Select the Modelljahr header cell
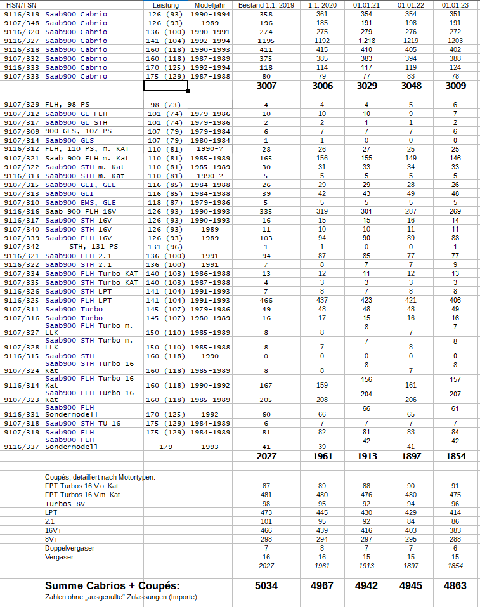The height and width of the screenshot is (607, 480). click(x=210, y=5)
